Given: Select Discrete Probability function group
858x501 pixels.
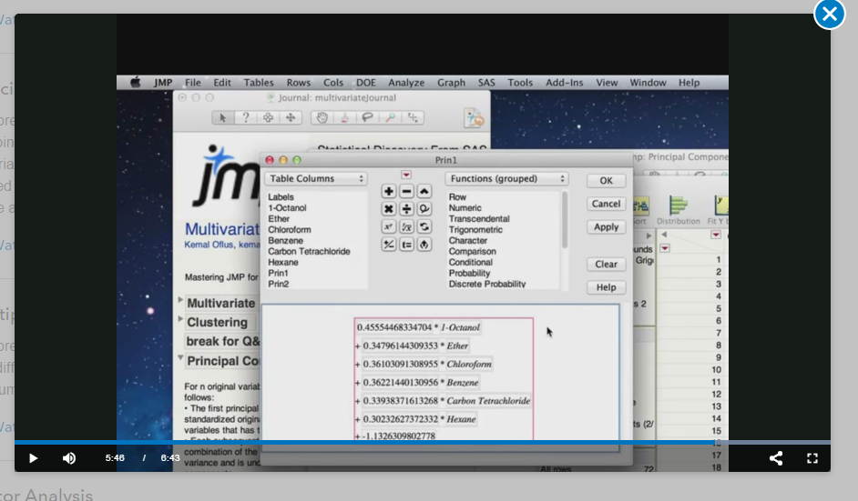Looking at the screenshot, I should [x=487, y=284].
